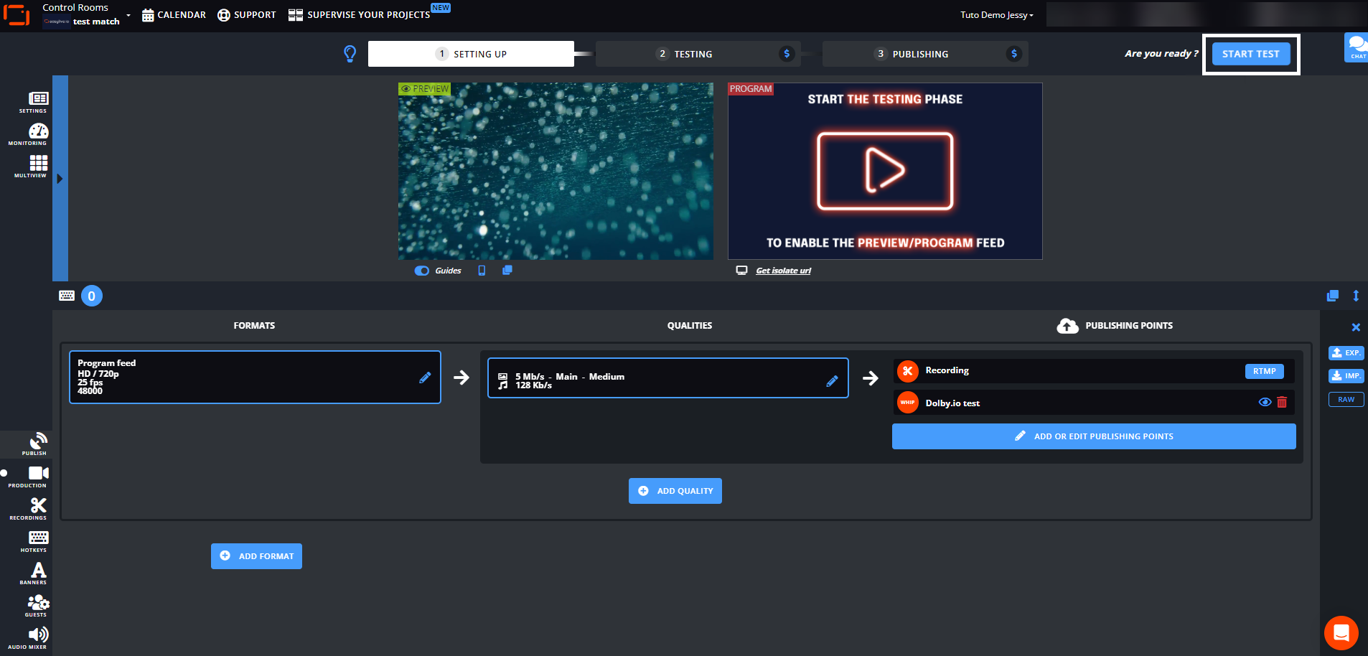Switch to the Testing step tab
The image size is (1368, 656).
(693, 54)
